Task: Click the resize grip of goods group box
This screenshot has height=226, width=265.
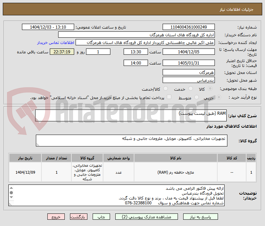Action: [38, 145]
